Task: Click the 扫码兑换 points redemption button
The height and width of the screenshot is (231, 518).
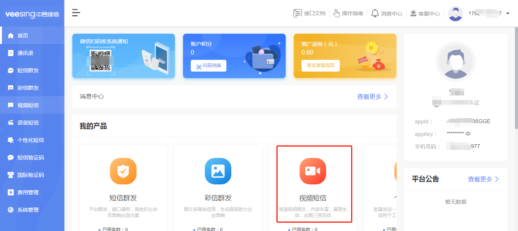Action: pos(208,66)
